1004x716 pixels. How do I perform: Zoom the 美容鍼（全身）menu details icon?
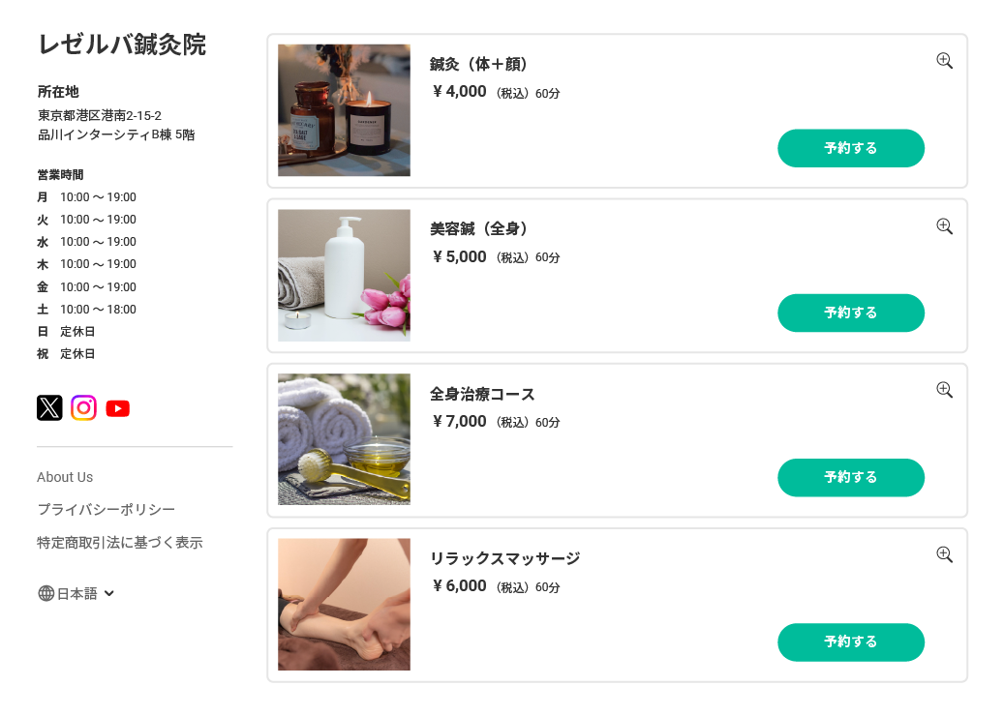945,226
